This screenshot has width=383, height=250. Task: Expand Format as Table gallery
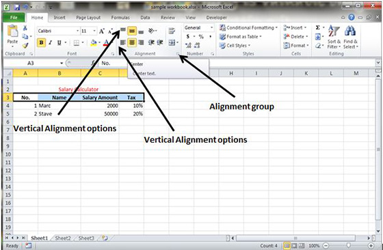240,37
